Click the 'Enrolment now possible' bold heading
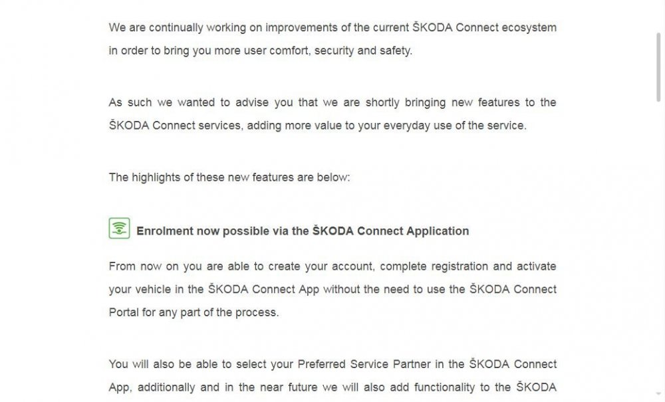Viewport: 665px width, 402px height. click(303, 231)
